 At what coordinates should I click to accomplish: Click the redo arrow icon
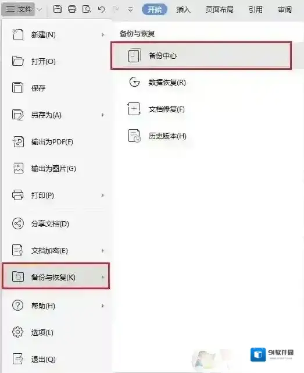116,9
